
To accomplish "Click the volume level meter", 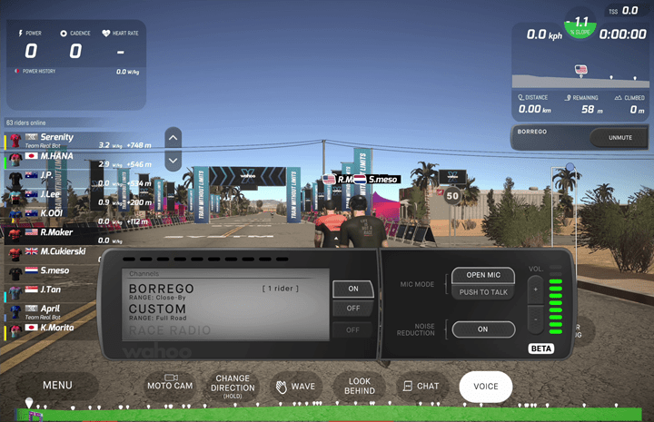I will coord(556,299).
